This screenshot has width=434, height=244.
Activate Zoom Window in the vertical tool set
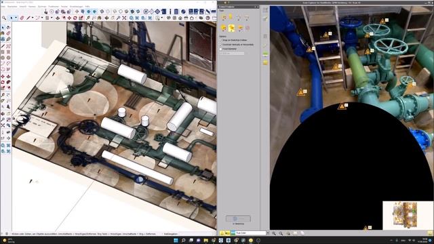point(8,119)
